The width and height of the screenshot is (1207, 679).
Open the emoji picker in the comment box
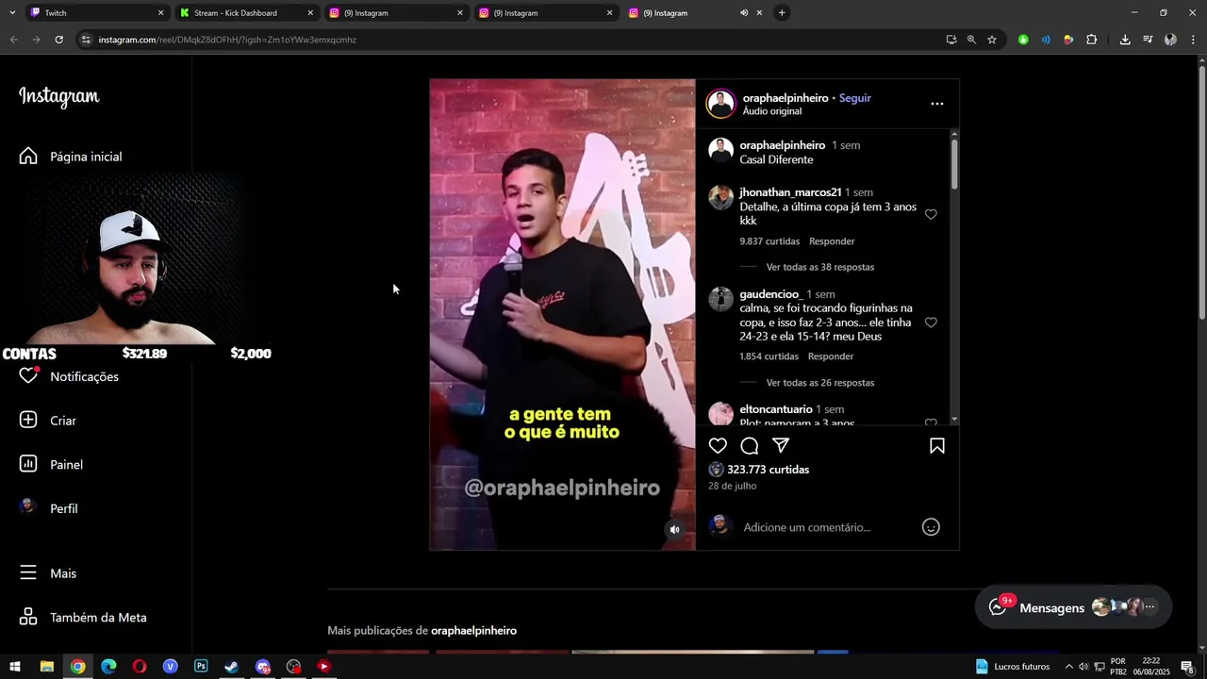point(931,527)
